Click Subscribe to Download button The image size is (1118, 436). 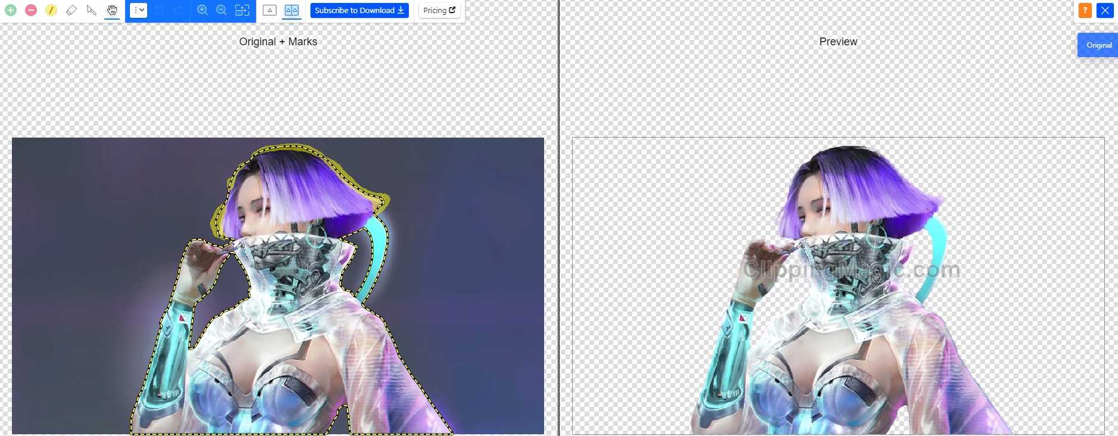point(359,10)
